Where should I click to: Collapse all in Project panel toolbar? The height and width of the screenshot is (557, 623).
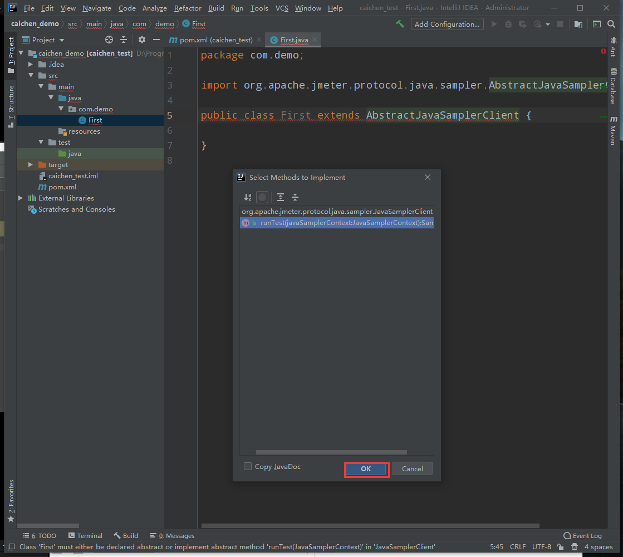click(x=124, y=40)
